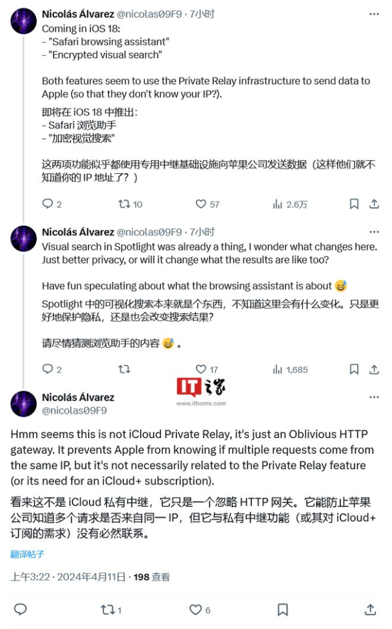Viewport: 392px width, 629px height.
Task: Reply to the Oblivious HTTP gateway tweet
Action: click(x=20, y=610)
